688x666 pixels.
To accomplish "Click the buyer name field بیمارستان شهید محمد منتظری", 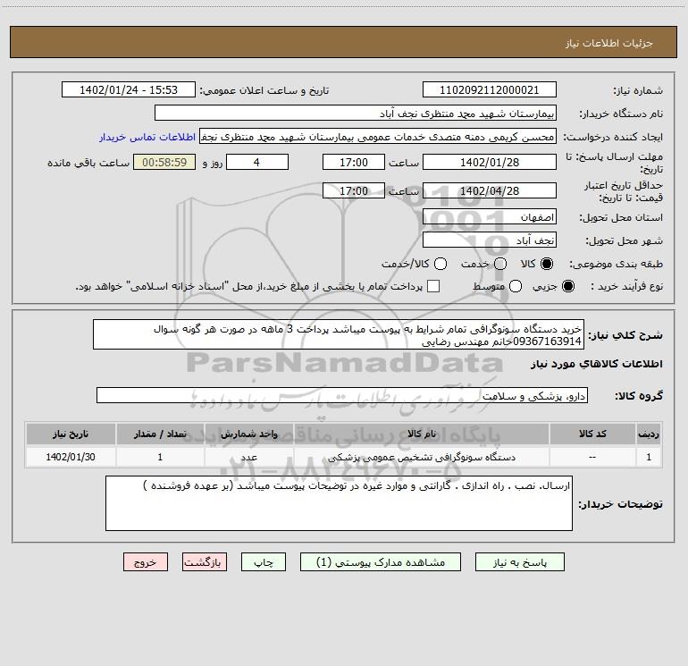I will pos(356,114).
